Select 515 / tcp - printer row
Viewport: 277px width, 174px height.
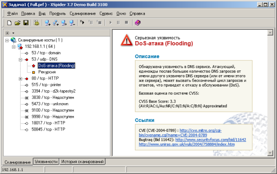(46, 85)
